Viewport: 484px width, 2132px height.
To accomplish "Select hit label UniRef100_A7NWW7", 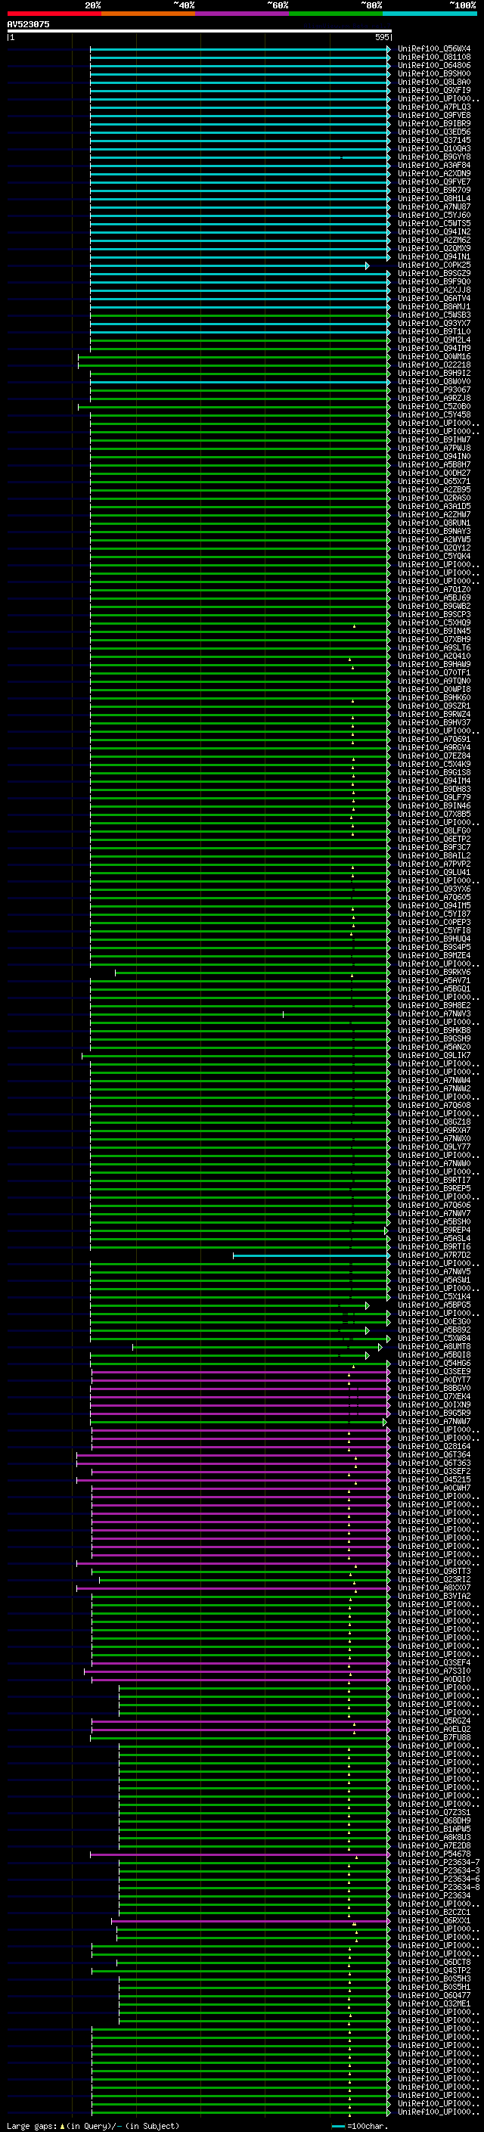I will tap(434, 1422).
